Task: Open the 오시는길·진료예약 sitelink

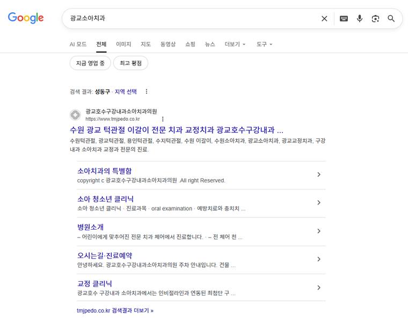Action: (x=105, y=255)
